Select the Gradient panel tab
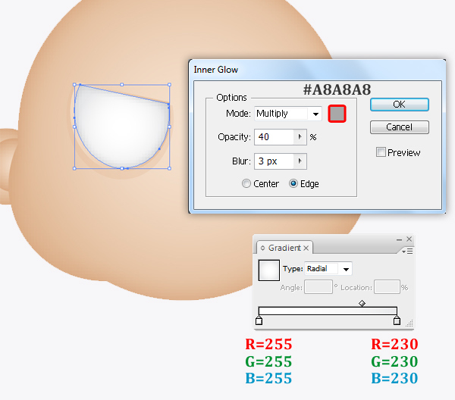 284,248
